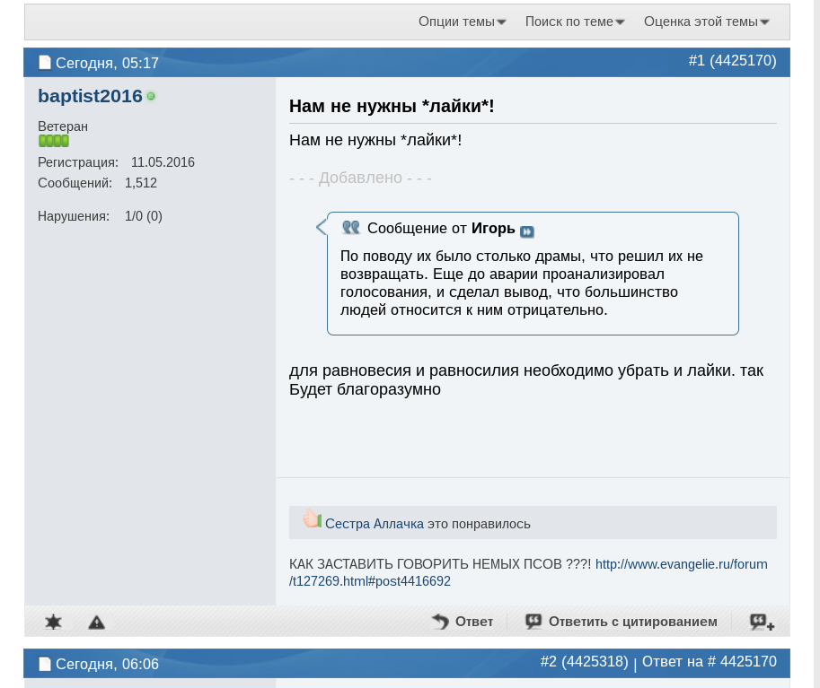
Task: Click the Ответ на # 4425170 link
Action: (x=709, y=661)
